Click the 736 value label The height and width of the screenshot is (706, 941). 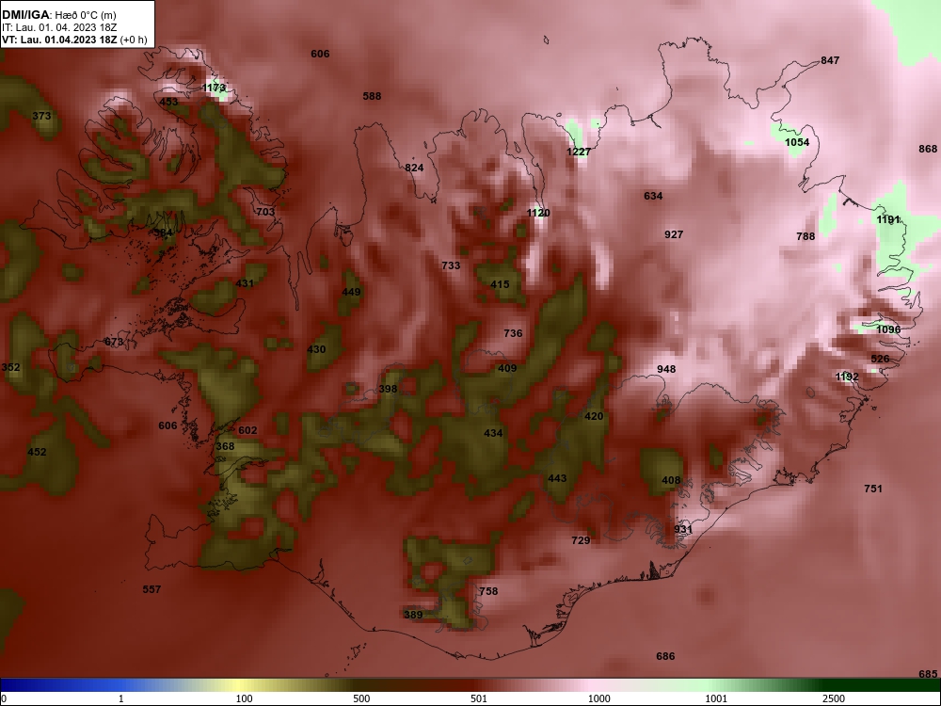click(513, 333)
